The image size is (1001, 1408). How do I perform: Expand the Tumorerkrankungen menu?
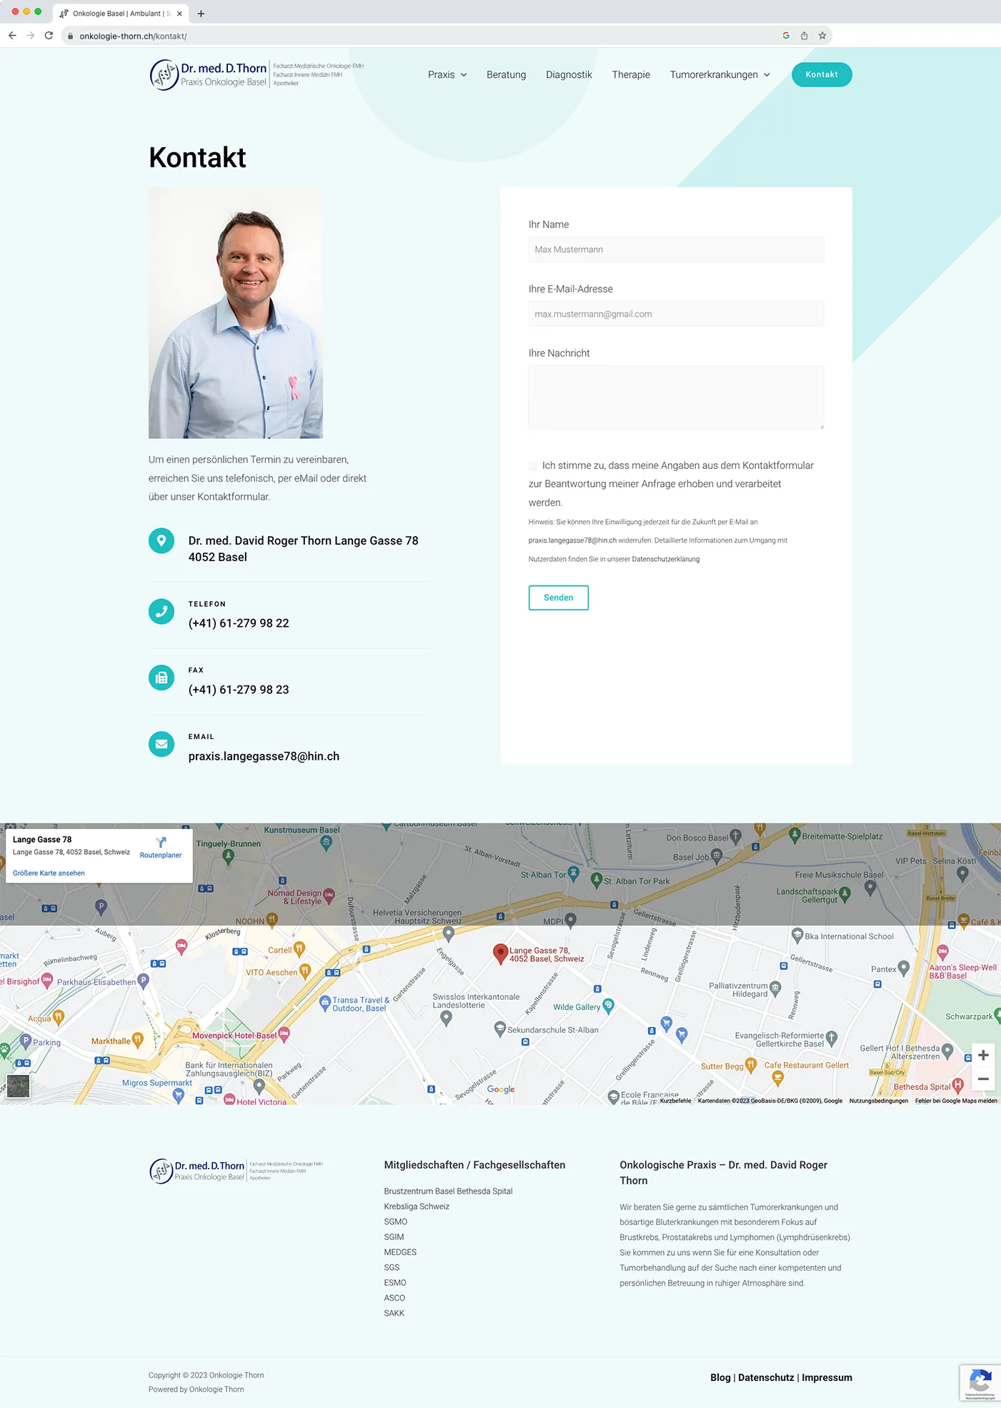(x=720, y=74)
